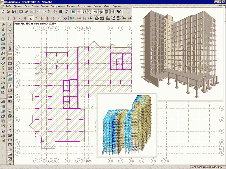The height and width of the screenshot is (169, 226).
Task: Undo the last action
Action: point(39,12)
